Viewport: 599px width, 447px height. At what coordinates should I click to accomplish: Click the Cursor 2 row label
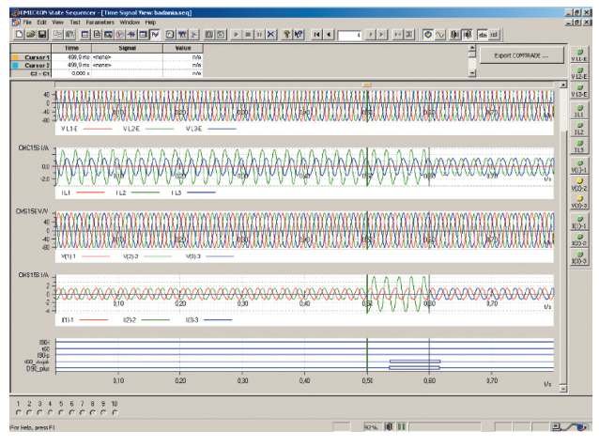click(x=37, y=66)
